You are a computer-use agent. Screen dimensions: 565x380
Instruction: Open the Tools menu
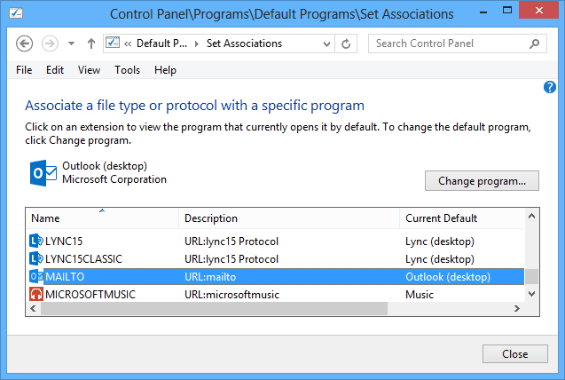click(x=127, y=70)
